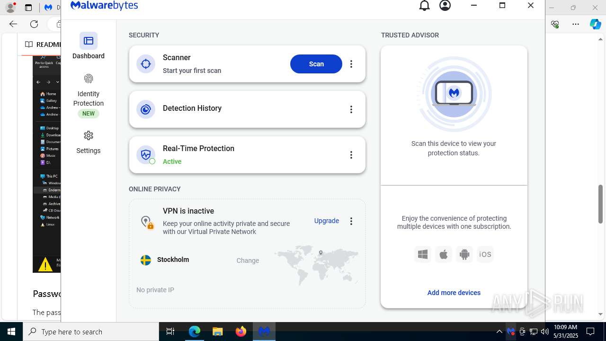Image resolution: width=606 pixels, height=341 pixels.
Task: Select the iOS platform icon
Action: 485,254
